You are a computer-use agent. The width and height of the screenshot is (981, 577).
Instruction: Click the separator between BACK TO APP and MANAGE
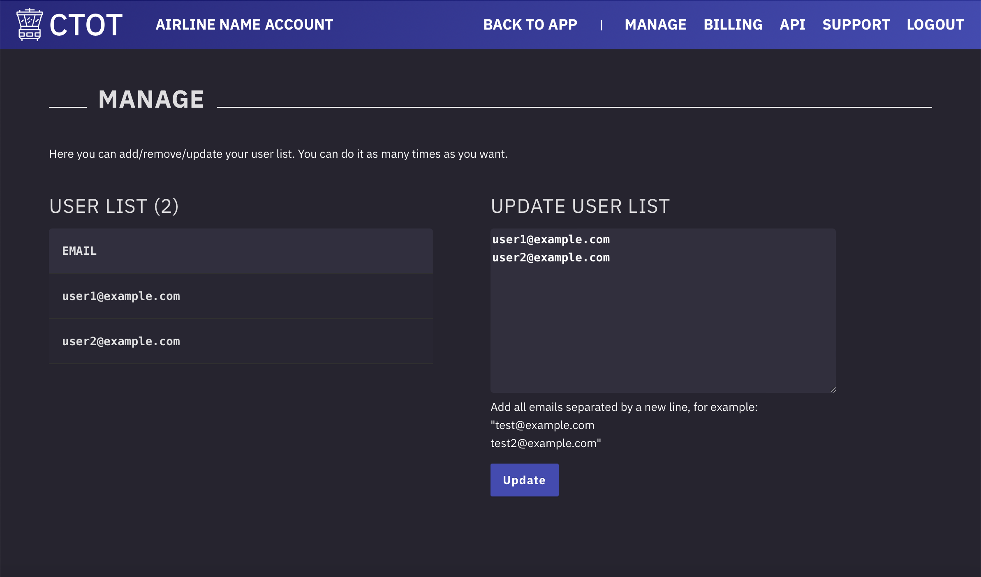point(602,25)
